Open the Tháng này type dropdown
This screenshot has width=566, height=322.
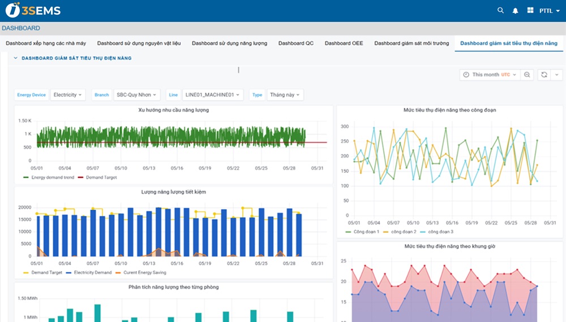285,95
